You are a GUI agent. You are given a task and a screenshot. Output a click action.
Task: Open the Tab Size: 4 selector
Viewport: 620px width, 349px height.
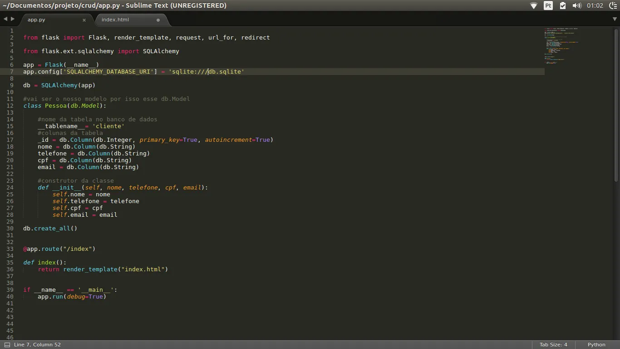553,345
